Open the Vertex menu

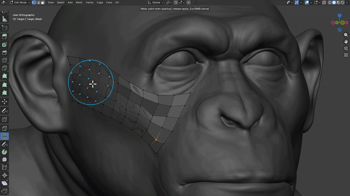pyautogui.click(x=90, y=3)
